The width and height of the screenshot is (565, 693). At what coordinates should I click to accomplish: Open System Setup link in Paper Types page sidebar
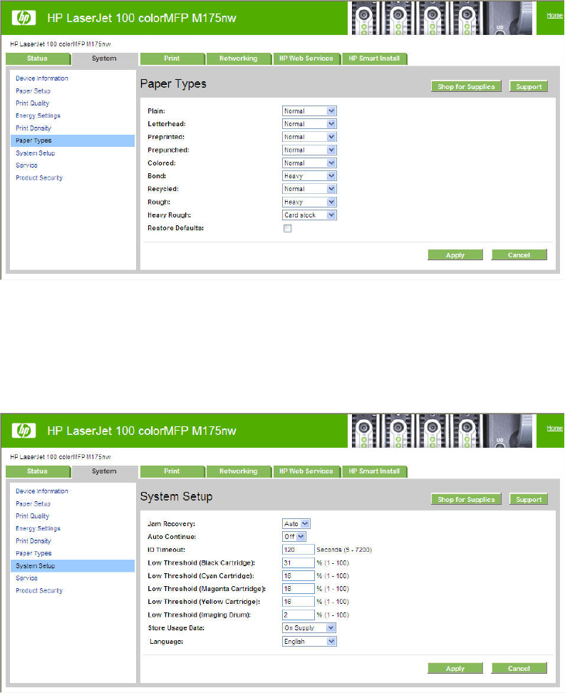point(36,153)
